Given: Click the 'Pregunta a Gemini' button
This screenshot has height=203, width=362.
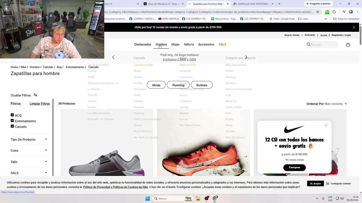Looking at the screenshot, I should click(318, 4).
